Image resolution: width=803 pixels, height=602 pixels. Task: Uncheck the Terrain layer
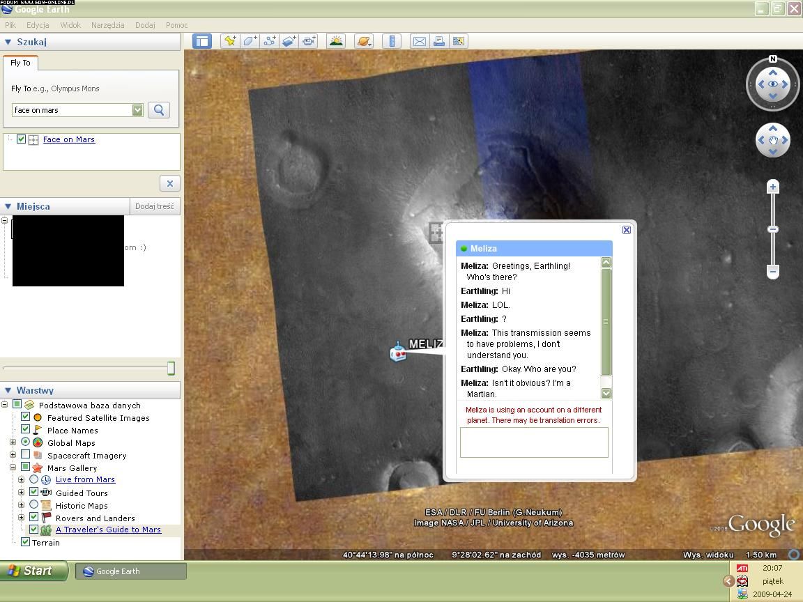tap(25, 541)
